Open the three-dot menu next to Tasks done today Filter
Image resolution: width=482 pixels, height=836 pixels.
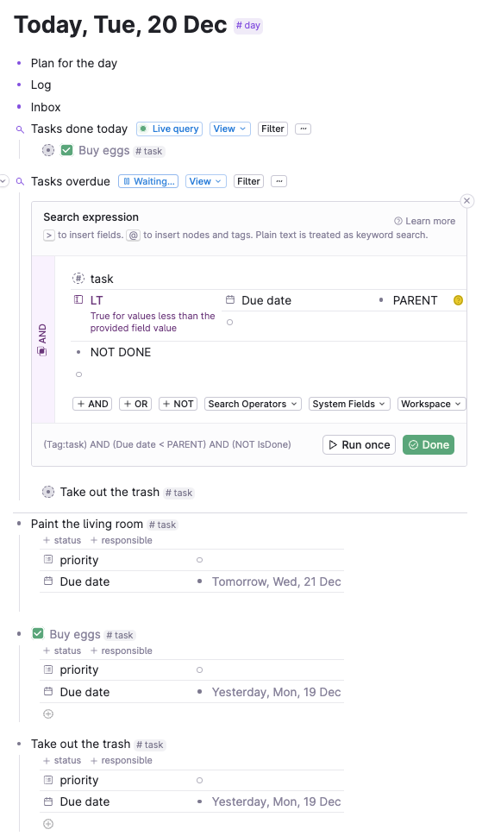pos(303,129)
